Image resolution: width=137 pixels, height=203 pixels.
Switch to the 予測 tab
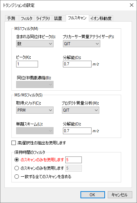[x=11, y=19]
